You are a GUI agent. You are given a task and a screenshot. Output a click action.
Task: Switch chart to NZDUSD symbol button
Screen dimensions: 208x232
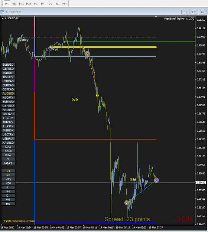pyautogui.click(x=8, y=110)
